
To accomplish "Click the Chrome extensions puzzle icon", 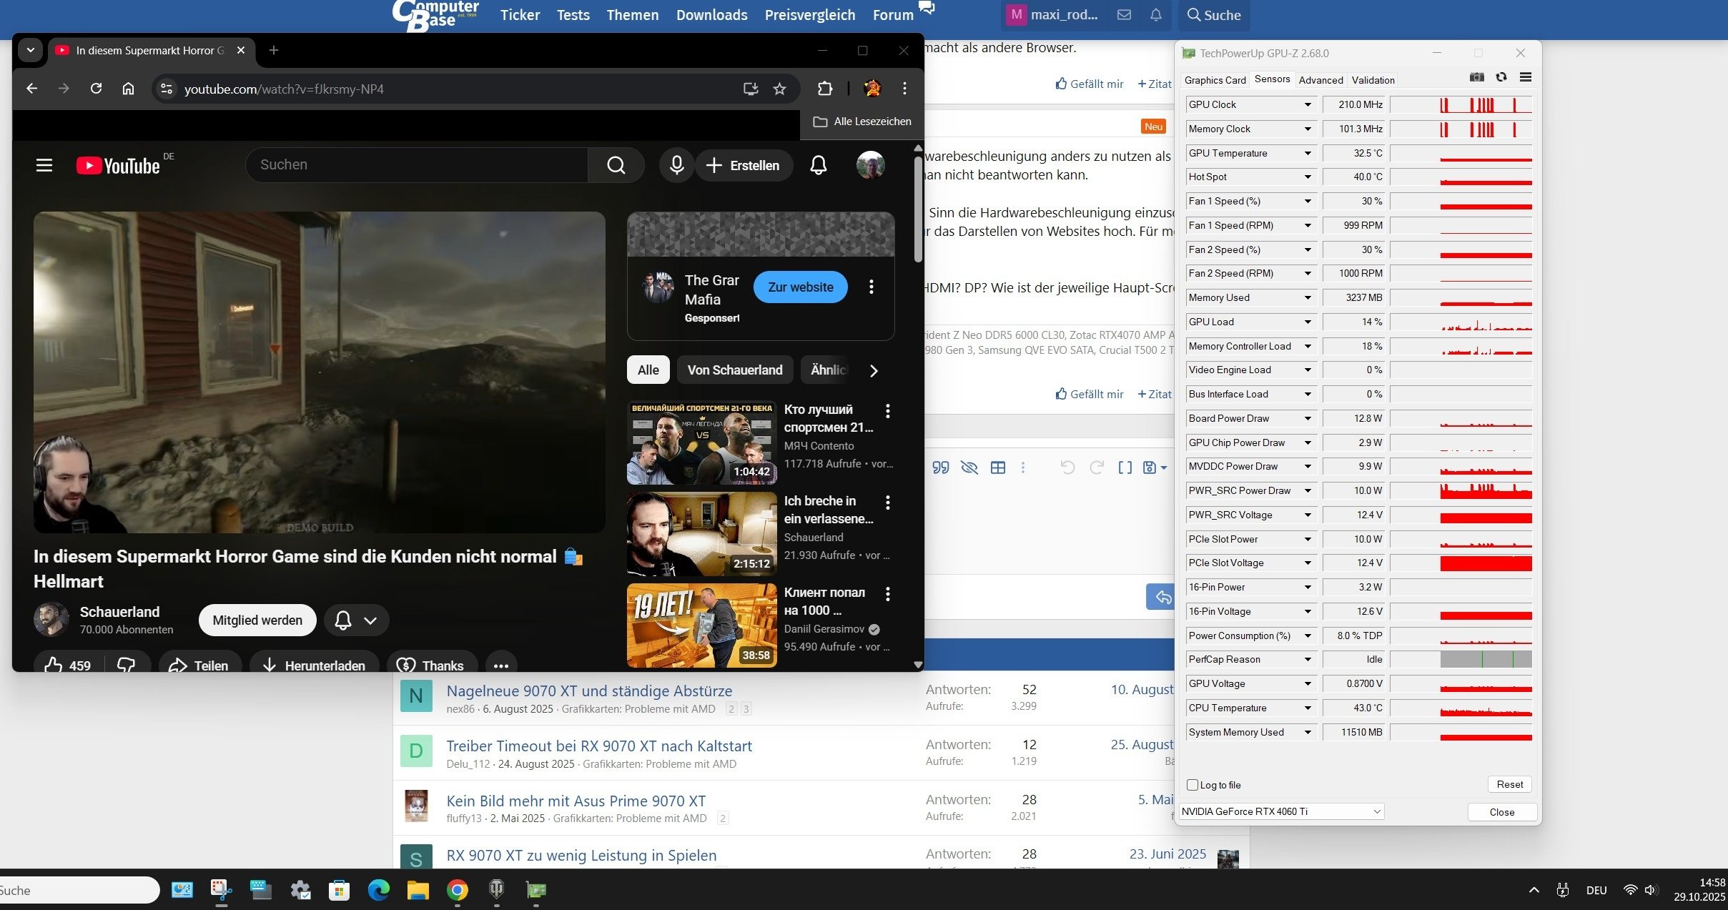I will point(824,89).
